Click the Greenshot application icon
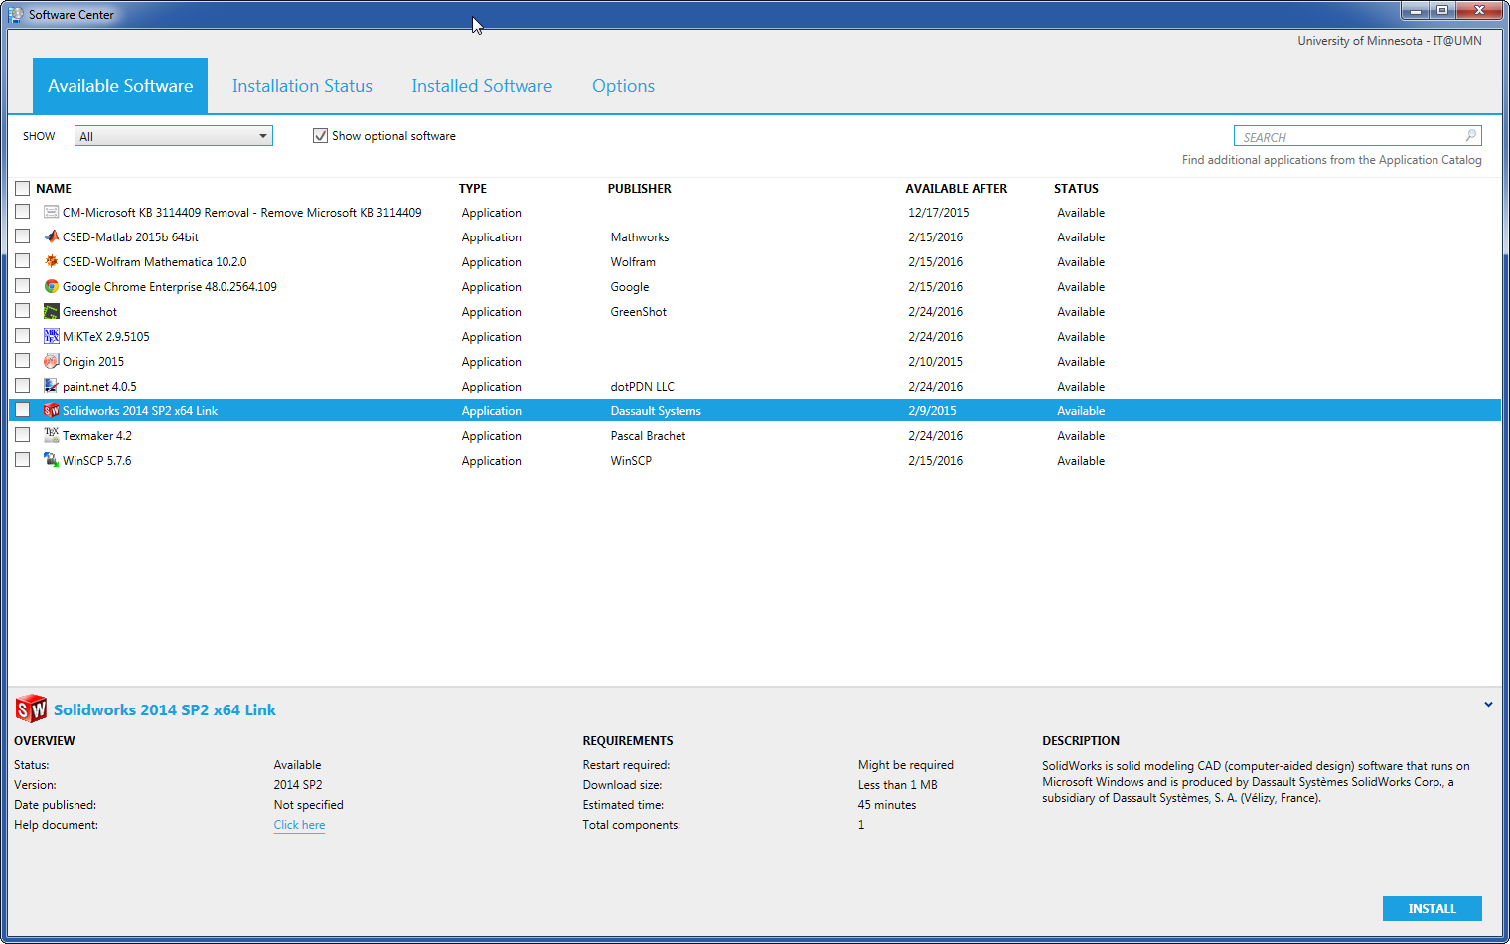Image resolution: width=1510 pixels, height=944 pixels. [x=51, y=311]
